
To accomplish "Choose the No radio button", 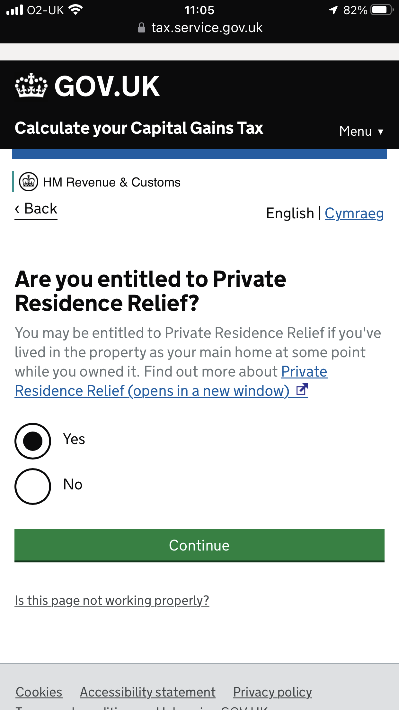I will [x=33, y=486].
